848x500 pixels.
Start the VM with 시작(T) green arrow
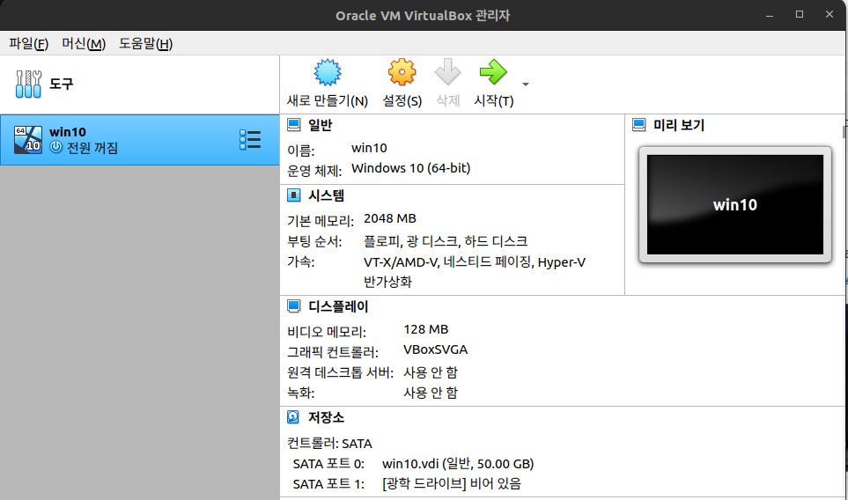[493, 72]
